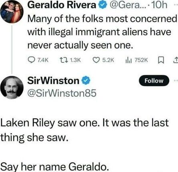178x172 pixels.
Task: Click the SirWinston display name
Action: pyautogui.click(x=53, y=81)
